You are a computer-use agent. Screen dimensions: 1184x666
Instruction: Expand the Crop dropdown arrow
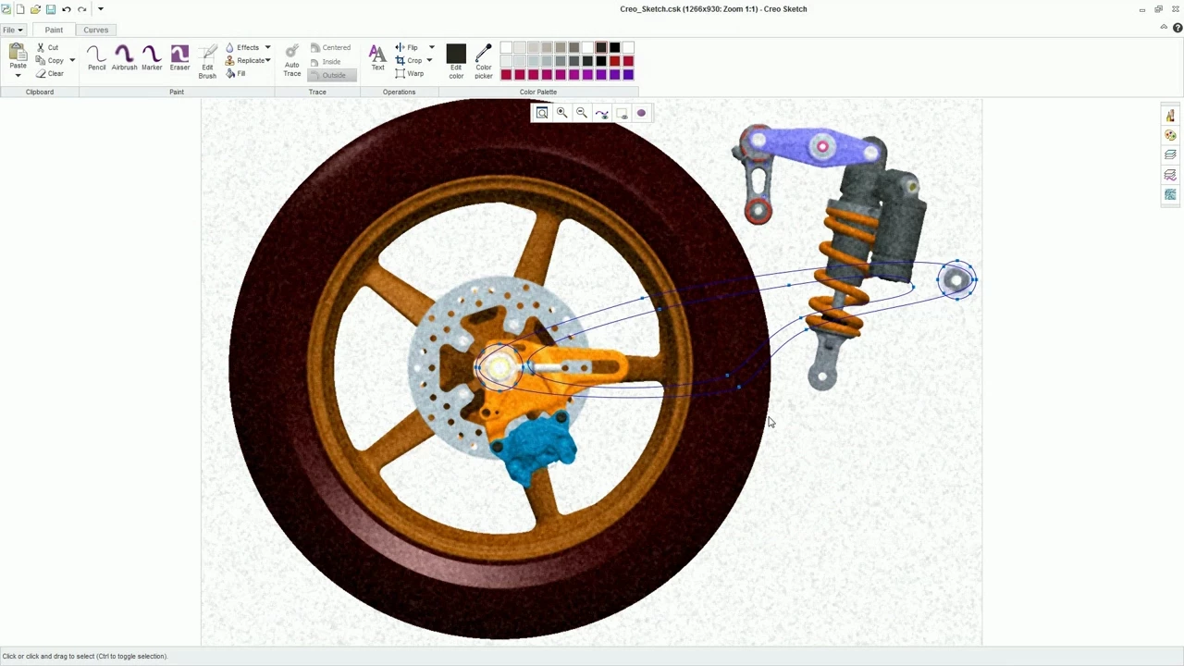tap(429, 60)
